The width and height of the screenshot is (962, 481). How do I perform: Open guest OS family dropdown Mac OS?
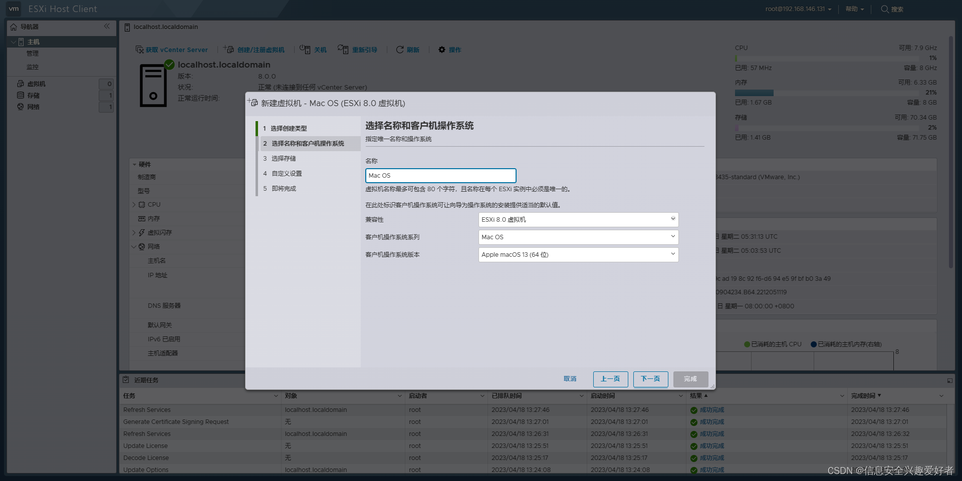tap(578, 237)
